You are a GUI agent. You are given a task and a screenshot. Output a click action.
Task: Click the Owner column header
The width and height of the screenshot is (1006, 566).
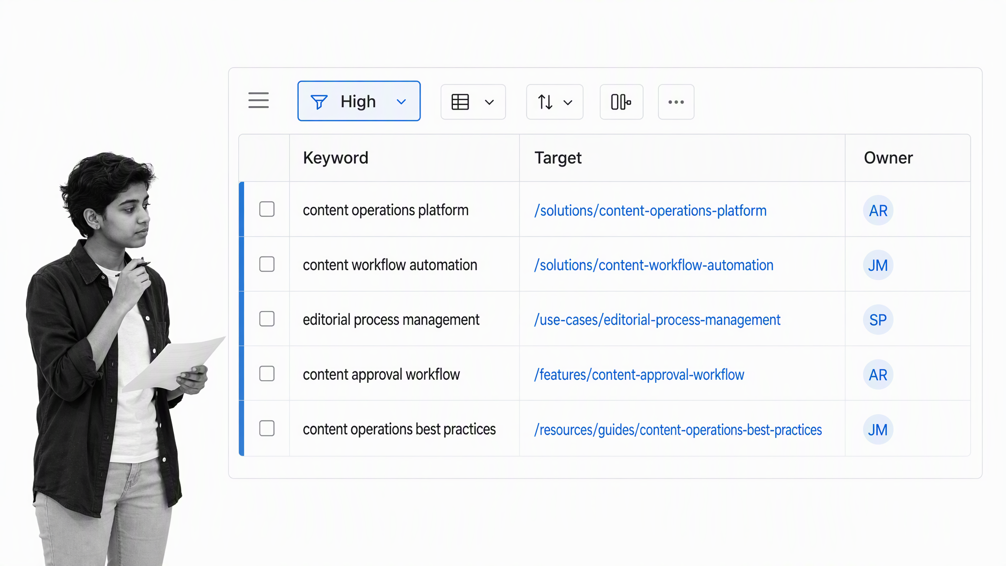908,158
